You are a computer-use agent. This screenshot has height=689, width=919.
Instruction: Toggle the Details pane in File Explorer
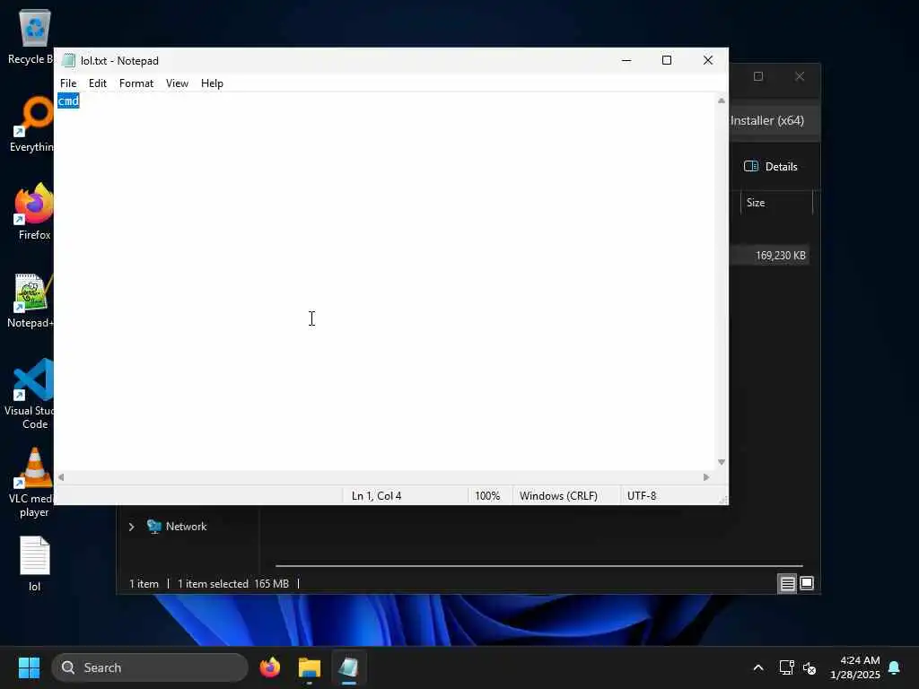(x=771, y=166)
